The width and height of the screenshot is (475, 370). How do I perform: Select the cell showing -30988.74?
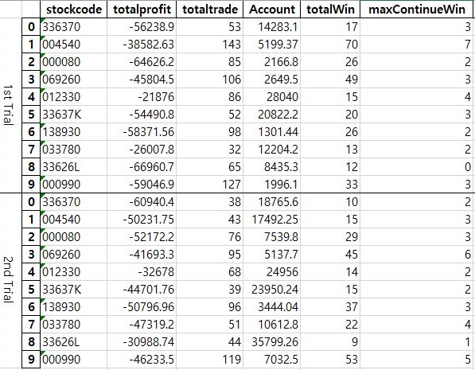[x=142, y=342]
